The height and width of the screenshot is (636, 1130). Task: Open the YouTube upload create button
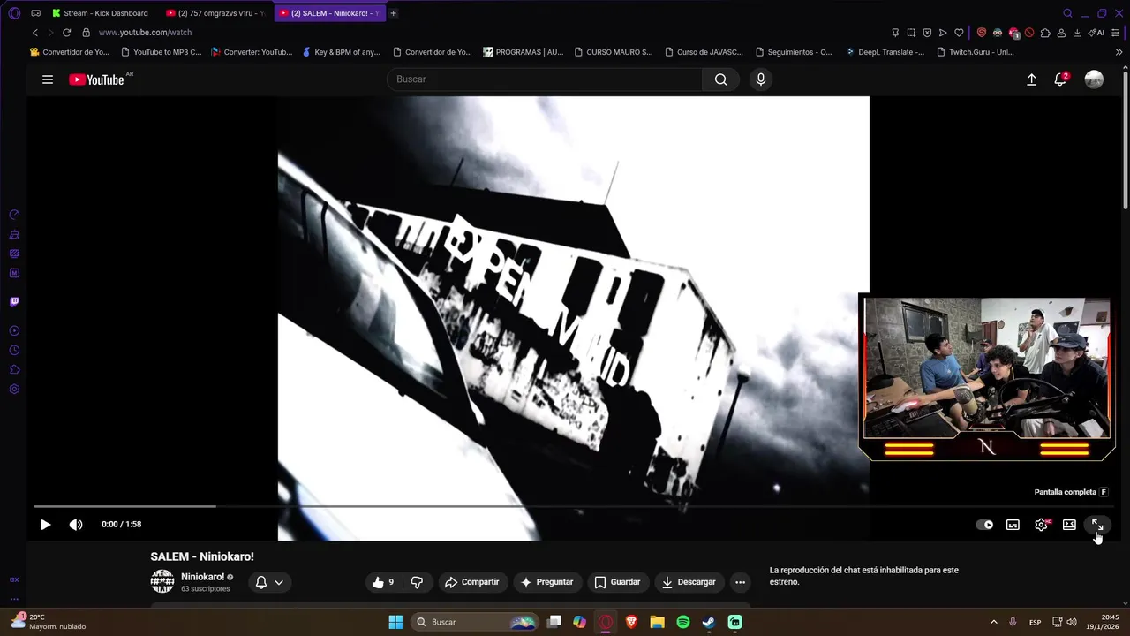[1031, 79]
